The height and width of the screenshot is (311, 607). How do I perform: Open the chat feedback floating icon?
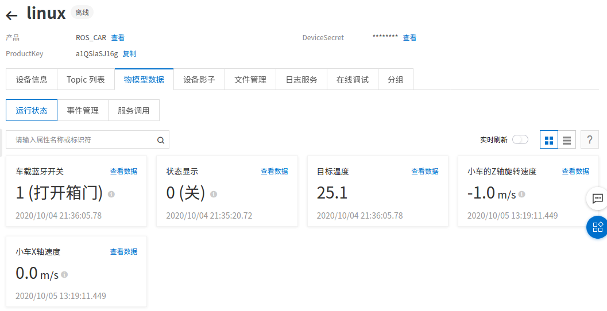point(597,199)
